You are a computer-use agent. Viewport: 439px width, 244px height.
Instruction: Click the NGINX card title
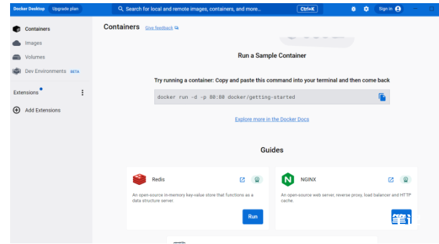coord(308,179)
